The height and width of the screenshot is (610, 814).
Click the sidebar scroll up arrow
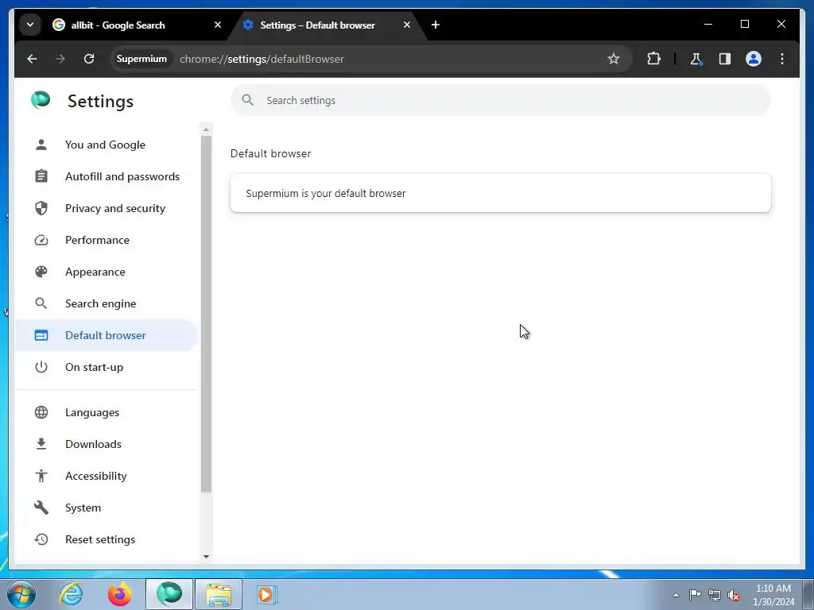click(x=206, y=129)
